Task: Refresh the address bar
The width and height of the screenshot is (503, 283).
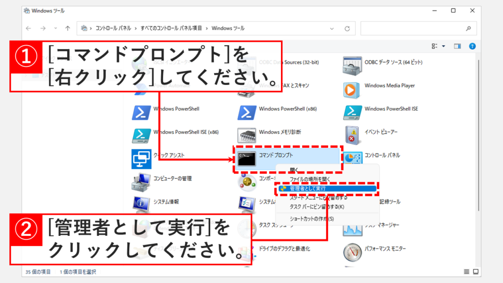Action: [347, 28]
